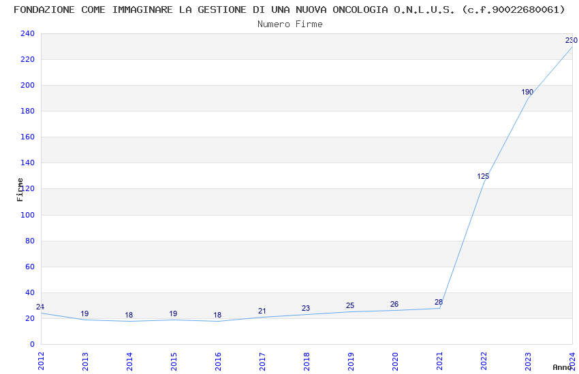Click the x-axis year label 2019
This screenshot has height=374, width=579.
351,361
